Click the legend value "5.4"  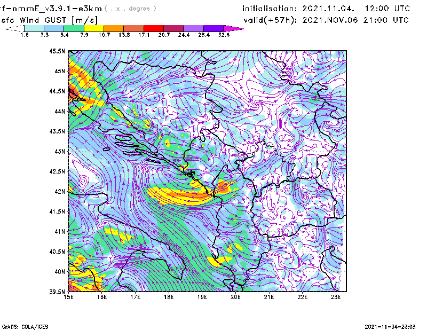point(64,35)
